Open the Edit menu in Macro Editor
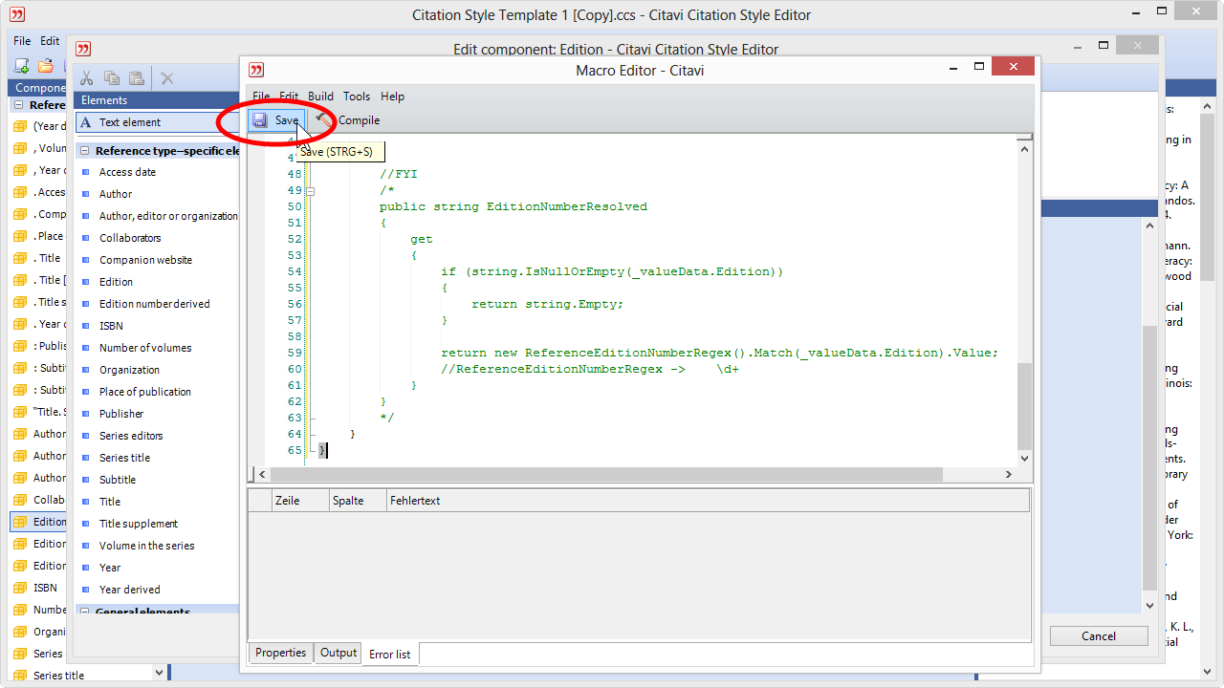The height and width of the screenshot is (688, 1224). [289, 97]
